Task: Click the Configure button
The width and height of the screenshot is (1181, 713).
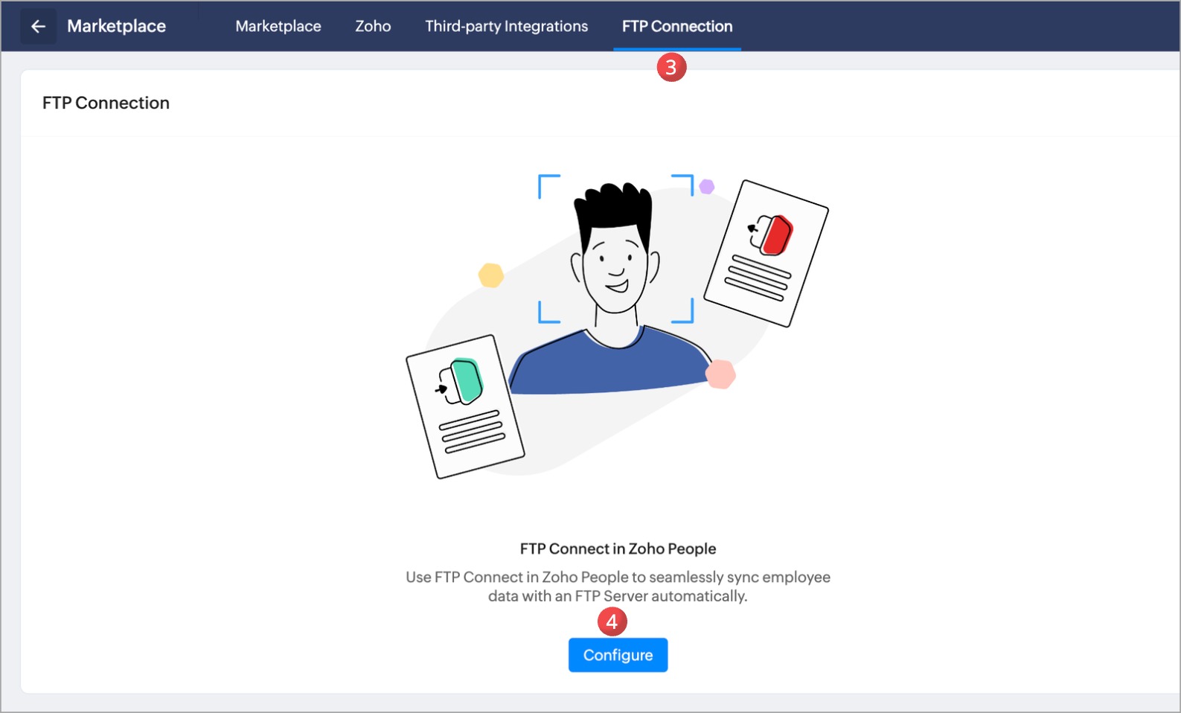Action: click(618, 655)
